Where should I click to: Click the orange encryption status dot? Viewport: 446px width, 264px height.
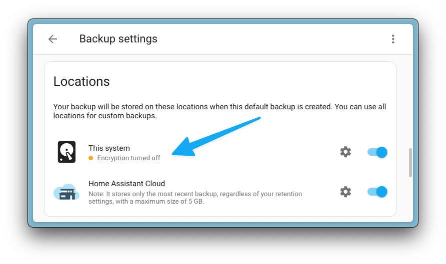coord(91,158)
